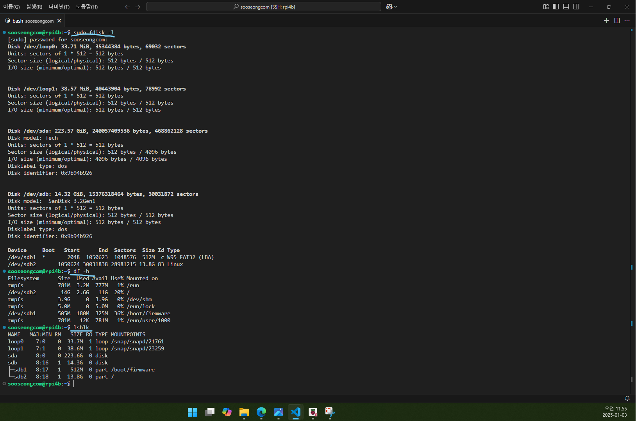Viewport: 636px width, 421px height.
Task: Open the Windows Start button
Action: [193, 412]
